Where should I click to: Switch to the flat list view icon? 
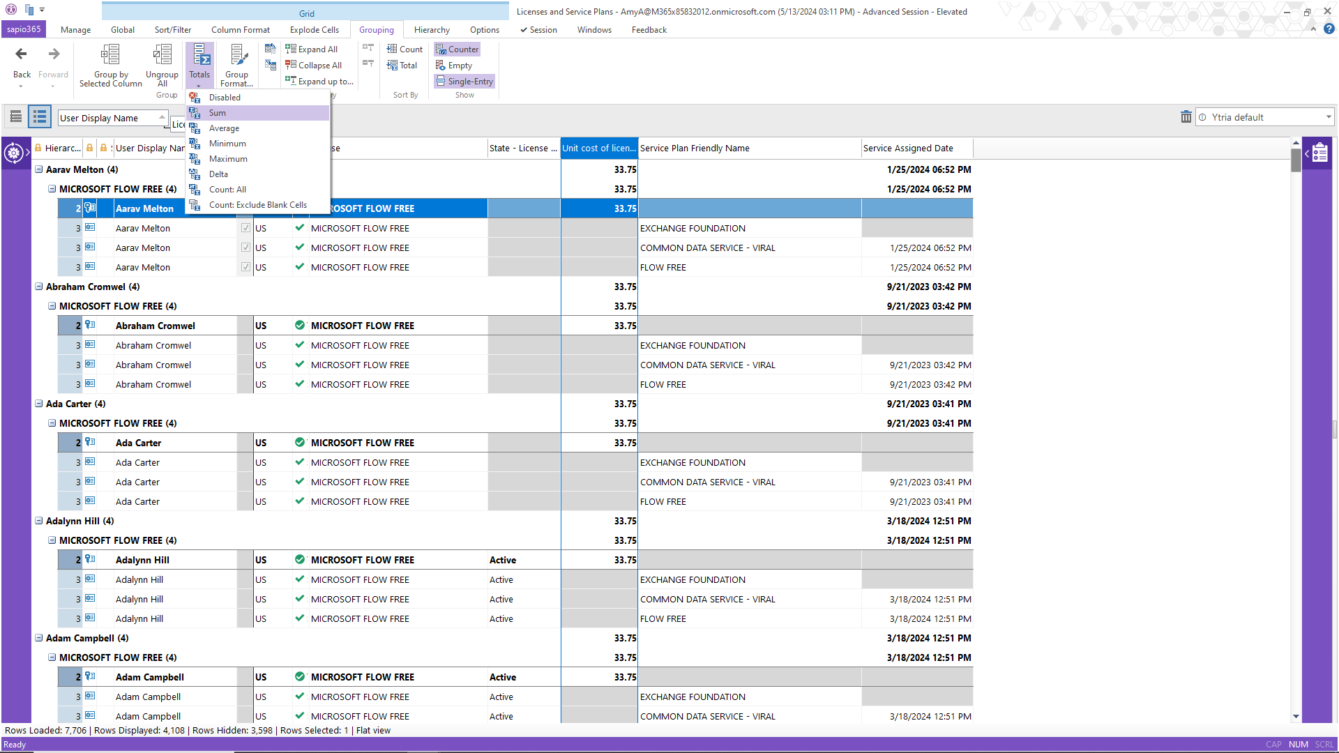[x=16, y=116]
